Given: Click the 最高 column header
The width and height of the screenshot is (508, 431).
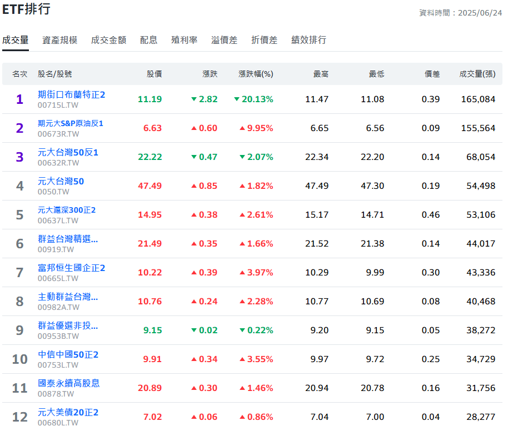Looking at the screenshot, I should 321,74.
